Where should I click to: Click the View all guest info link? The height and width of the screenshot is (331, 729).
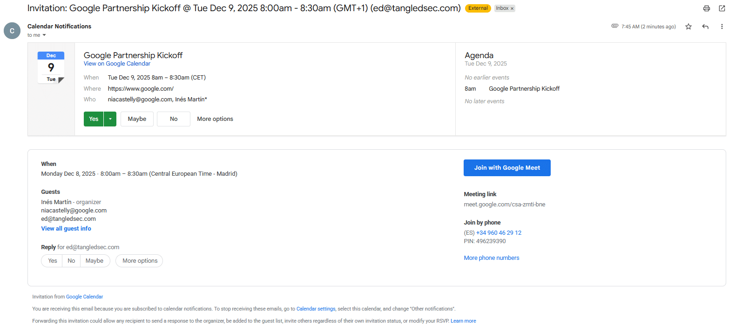pyautogui.click(x=66, y=229)
